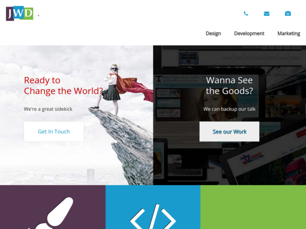This screenshot has width=306, height=229.
Task: Select the code brackets development icon
Action: point(153,217)
